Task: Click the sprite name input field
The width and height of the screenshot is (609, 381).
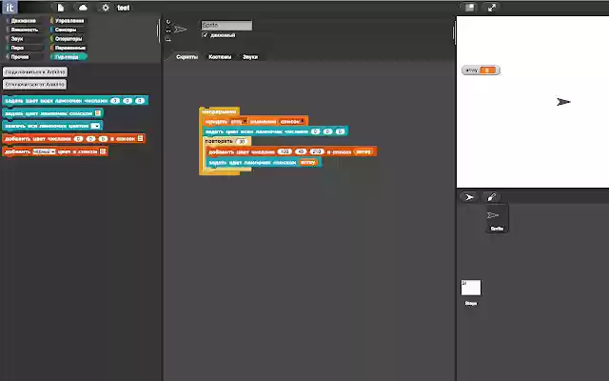Action: pos(226,26)
